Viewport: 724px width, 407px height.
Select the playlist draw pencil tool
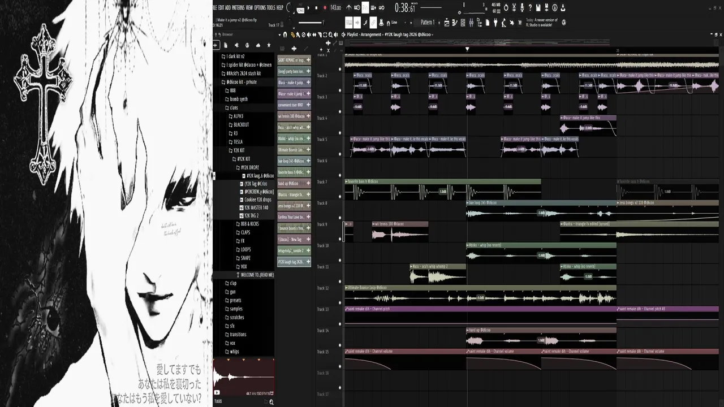(292, 34)
